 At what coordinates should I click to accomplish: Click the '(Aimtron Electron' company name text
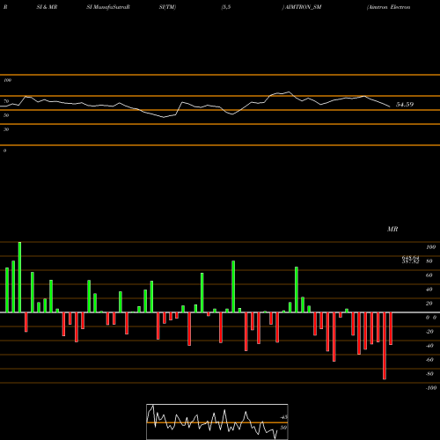[388, 7]
